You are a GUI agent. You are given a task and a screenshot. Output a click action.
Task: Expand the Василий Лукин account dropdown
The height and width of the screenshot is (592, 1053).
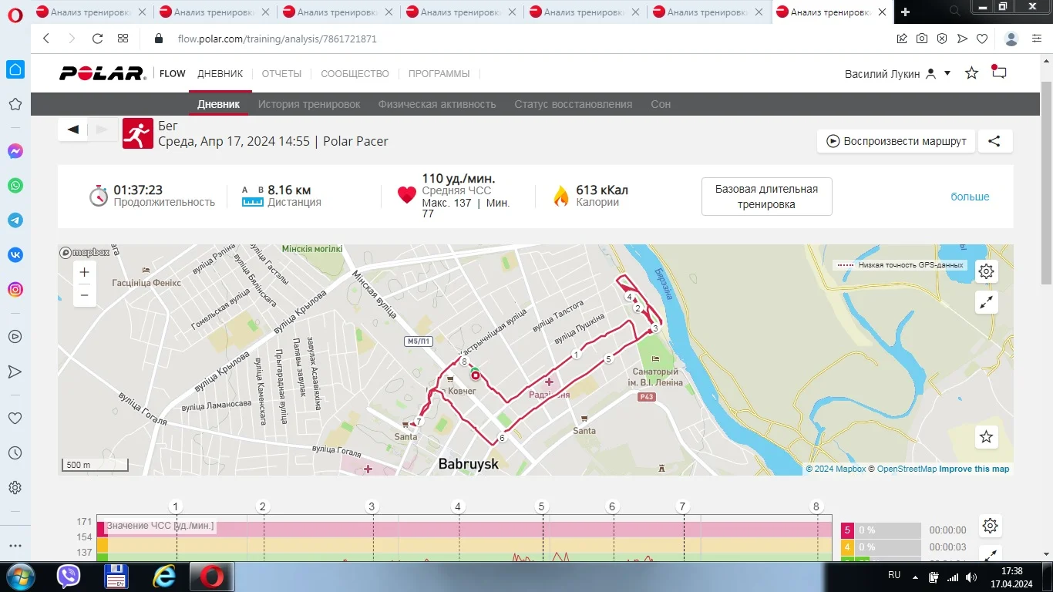(947, 73)
